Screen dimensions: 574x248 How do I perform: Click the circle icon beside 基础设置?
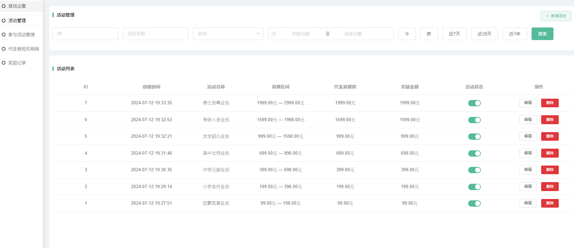4,6
